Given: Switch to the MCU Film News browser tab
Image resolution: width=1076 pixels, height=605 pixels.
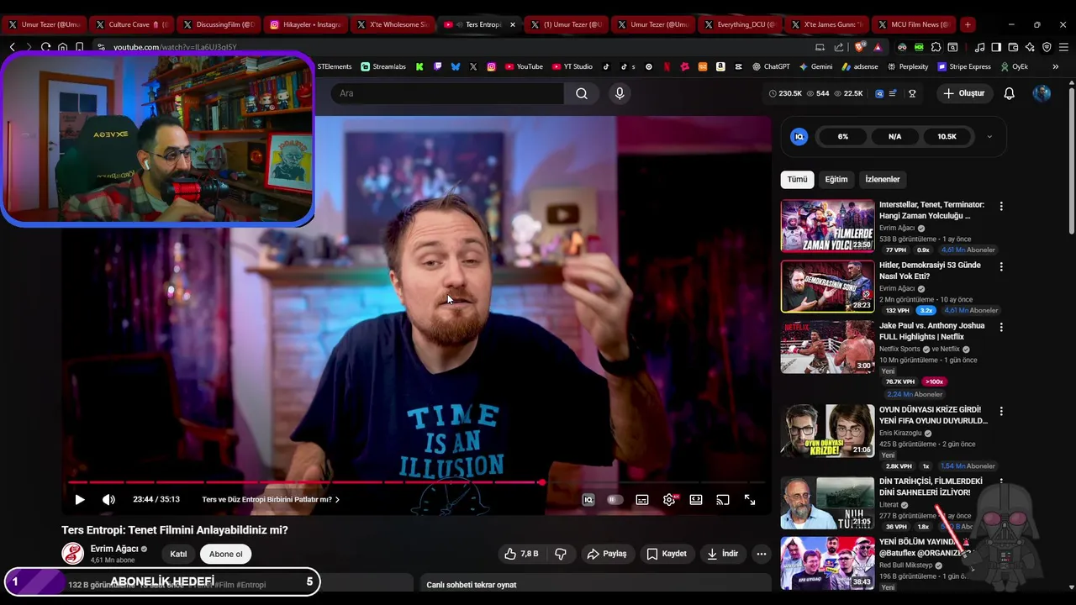Looking at the screenshot, I should tap(914, 24).
